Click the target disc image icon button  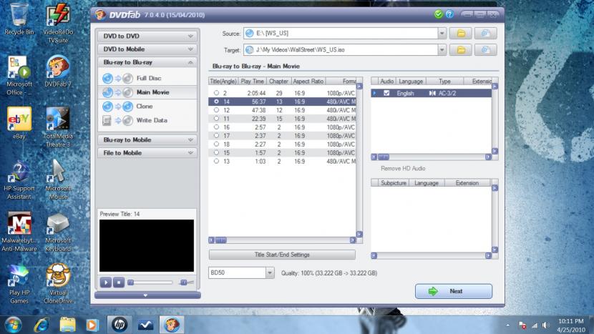point(485,49)
